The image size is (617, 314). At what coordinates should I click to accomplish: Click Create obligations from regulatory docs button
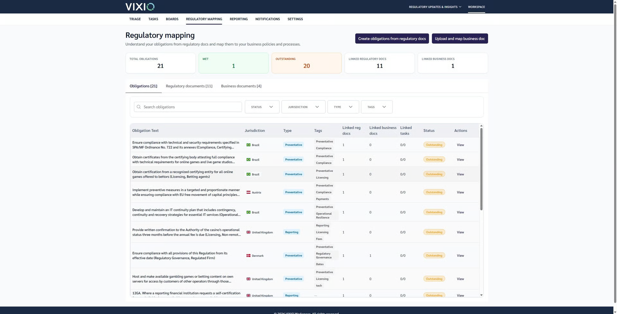coord(392,39)
